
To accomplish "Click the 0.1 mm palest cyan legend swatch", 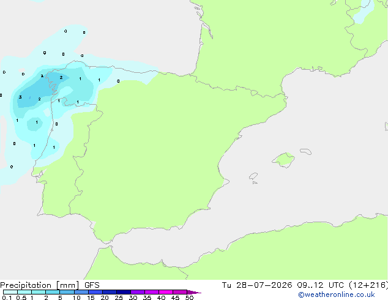I will point(10,292).
